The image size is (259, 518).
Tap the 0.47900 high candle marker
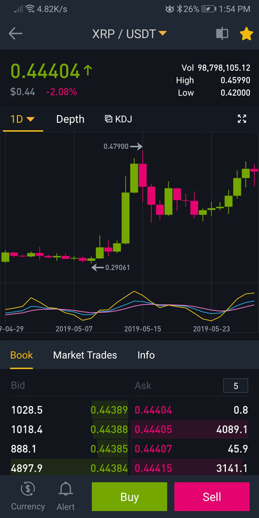pyautogui.click(x=122, y=146)
